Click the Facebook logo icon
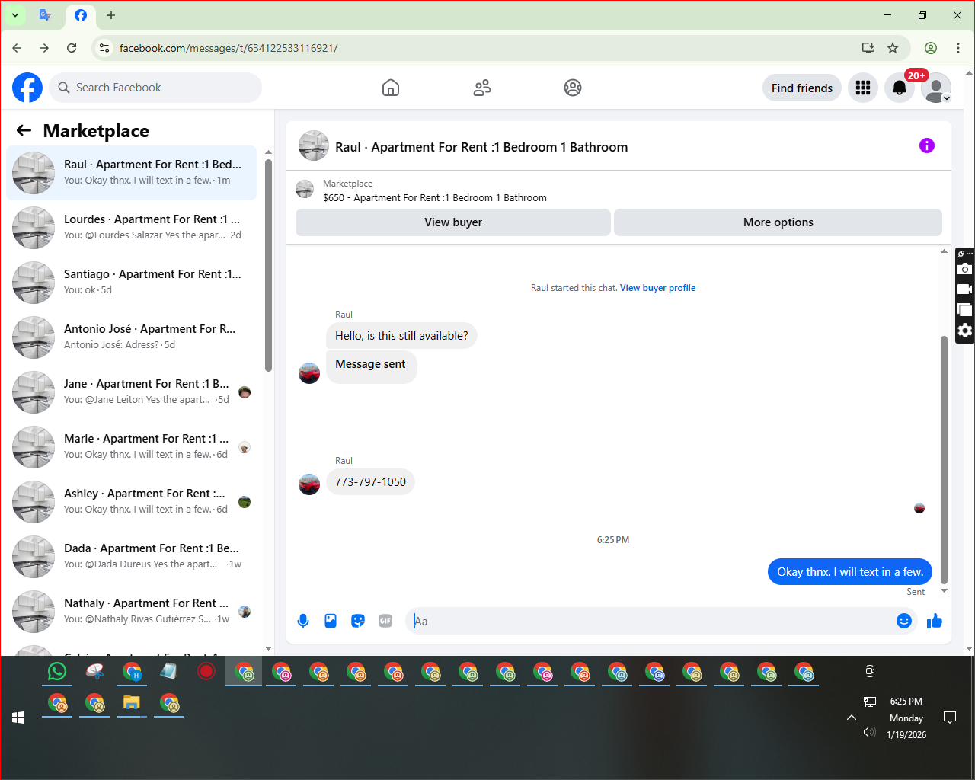Image resolution: width=975 pixels, height=780 pixels. [27, 88]
